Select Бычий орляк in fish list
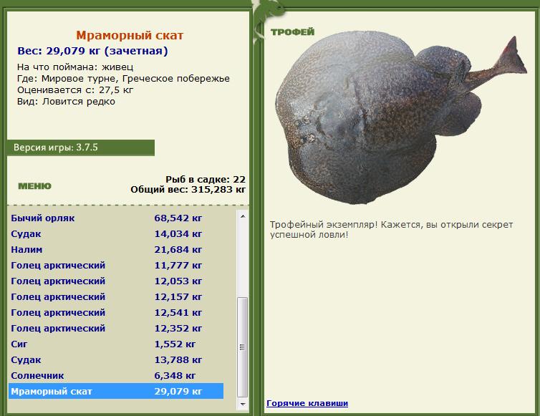This screenshot has height=416, width=540. (116, 218)
